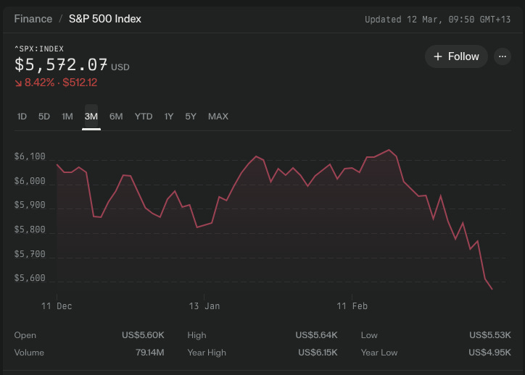Click the USD currency label
The width and height of the screenshot is (525, 375).
120,67
